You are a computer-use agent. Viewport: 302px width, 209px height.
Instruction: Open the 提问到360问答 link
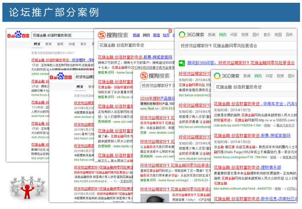click(x=241, y=63)
